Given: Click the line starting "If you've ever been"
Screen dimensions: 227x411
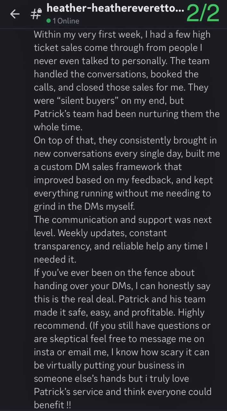Looking at the screenshot, I should coord(114,273).
